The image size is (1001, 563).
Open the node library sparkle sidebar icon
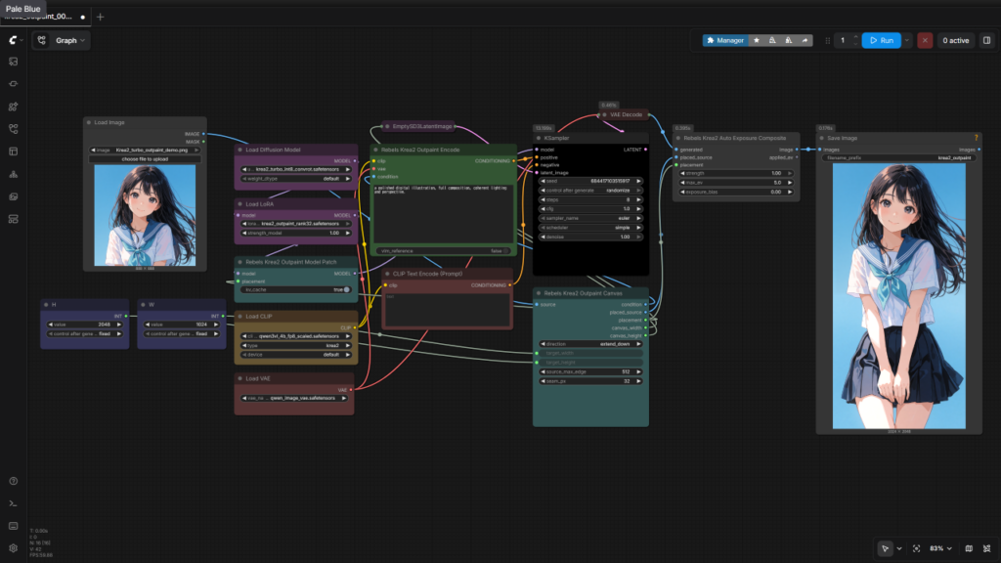point(14,107)
